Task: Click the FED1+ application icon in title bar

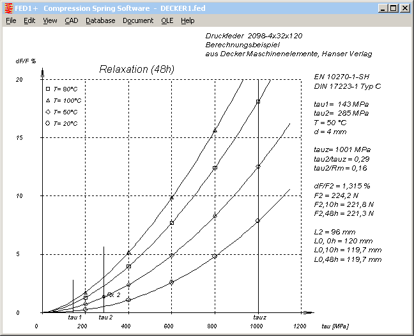Action: tap(8, 8)
